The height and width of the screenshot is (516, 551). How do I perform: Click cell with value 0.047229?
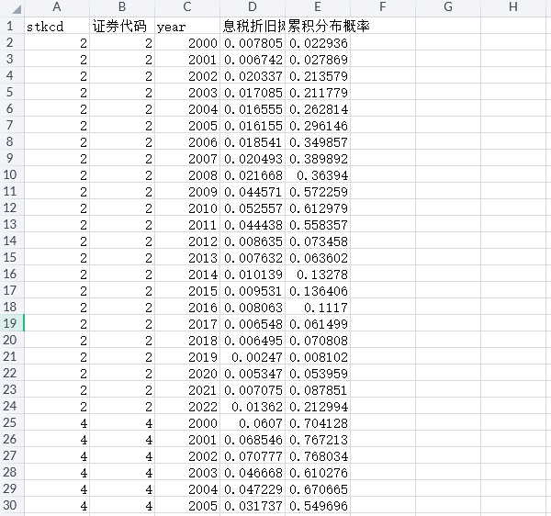point(253,489)
